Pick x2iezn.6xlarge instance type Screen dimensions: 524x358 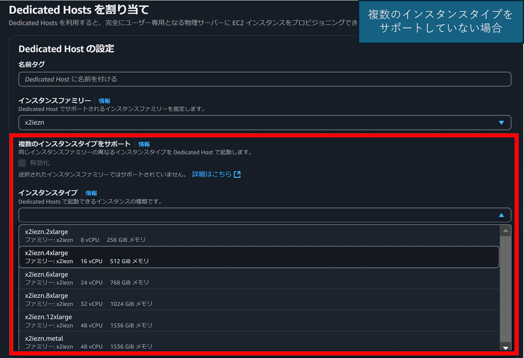259,278
